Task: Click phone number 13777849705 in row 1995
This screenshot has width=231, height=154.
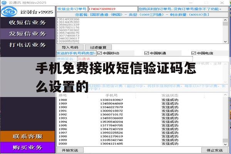Action: click(112, 126)
